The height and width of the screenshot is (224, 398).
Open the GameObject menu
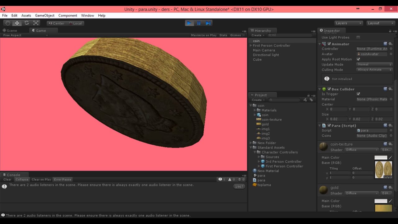(44, 15)
